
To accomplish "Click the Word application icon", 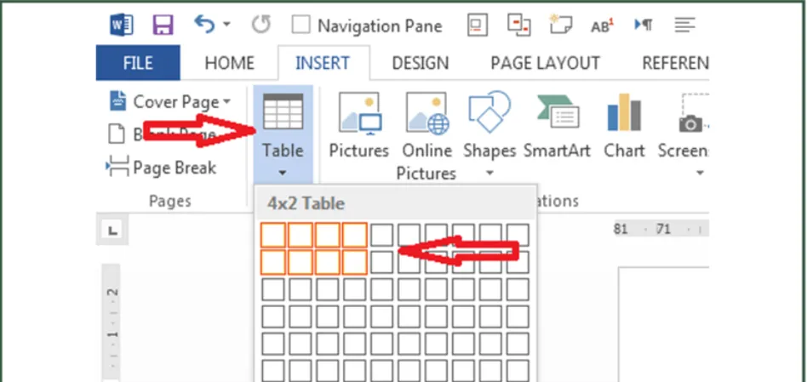I will (122, 25).
